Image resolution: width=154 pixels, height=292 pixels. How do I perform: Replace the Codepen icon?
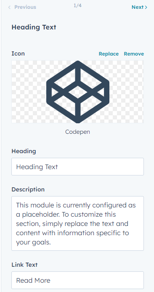[109, 54]
